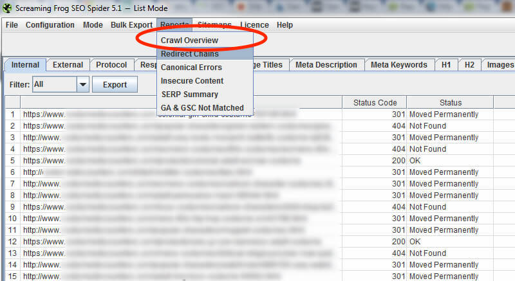Open the Bulk Export menu
The height and width of the screenshot is (281, 515).
131,25
